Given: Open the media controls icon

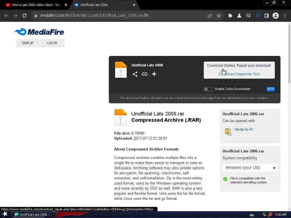Looking at the screenshot, I should 248,16.
